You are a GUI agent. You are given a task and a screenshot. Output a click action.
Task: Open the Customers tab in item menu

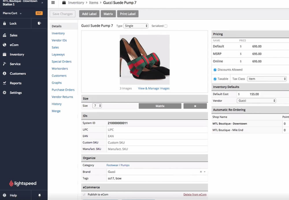[59, 76]
